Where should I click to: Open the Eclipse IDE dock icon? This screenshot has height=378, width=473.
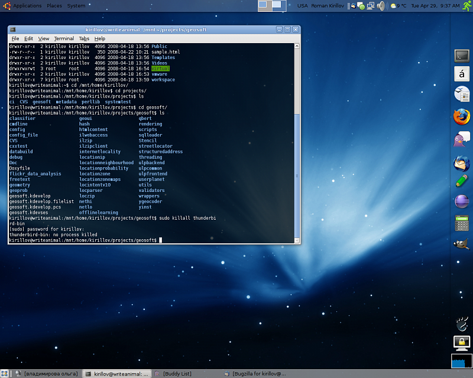pos(461,201)
